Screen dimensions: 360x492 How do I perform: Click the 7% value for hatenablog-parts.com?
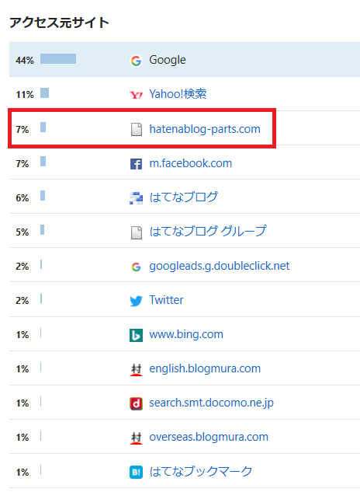click(x=22, y=129)
